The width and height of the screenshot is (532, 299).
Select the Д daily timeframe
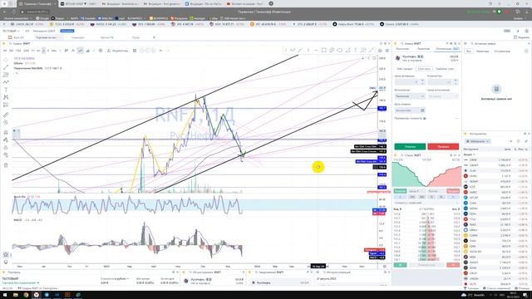[43, 51]
